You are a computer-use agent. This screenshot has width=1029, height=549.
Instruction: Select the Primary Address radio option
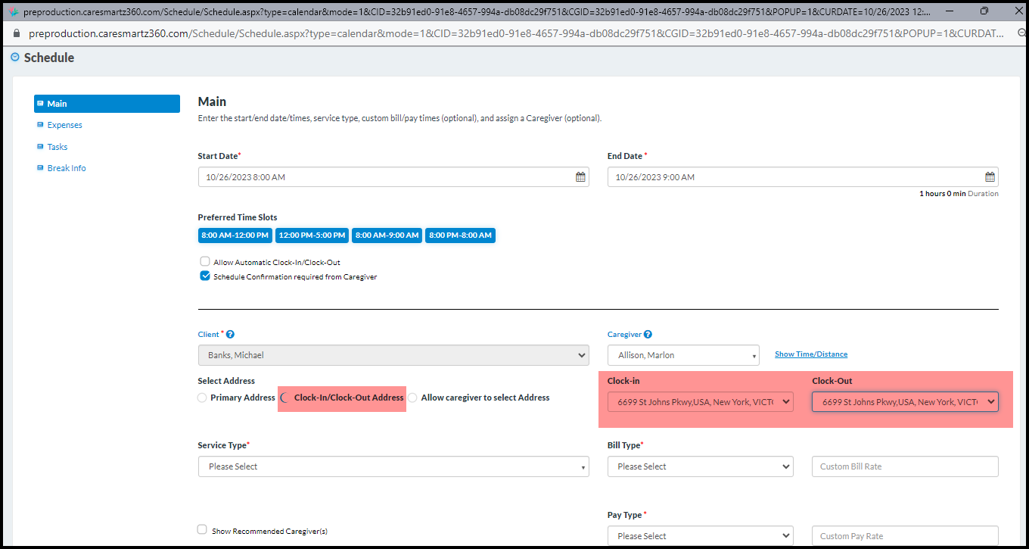pos(202,398)
